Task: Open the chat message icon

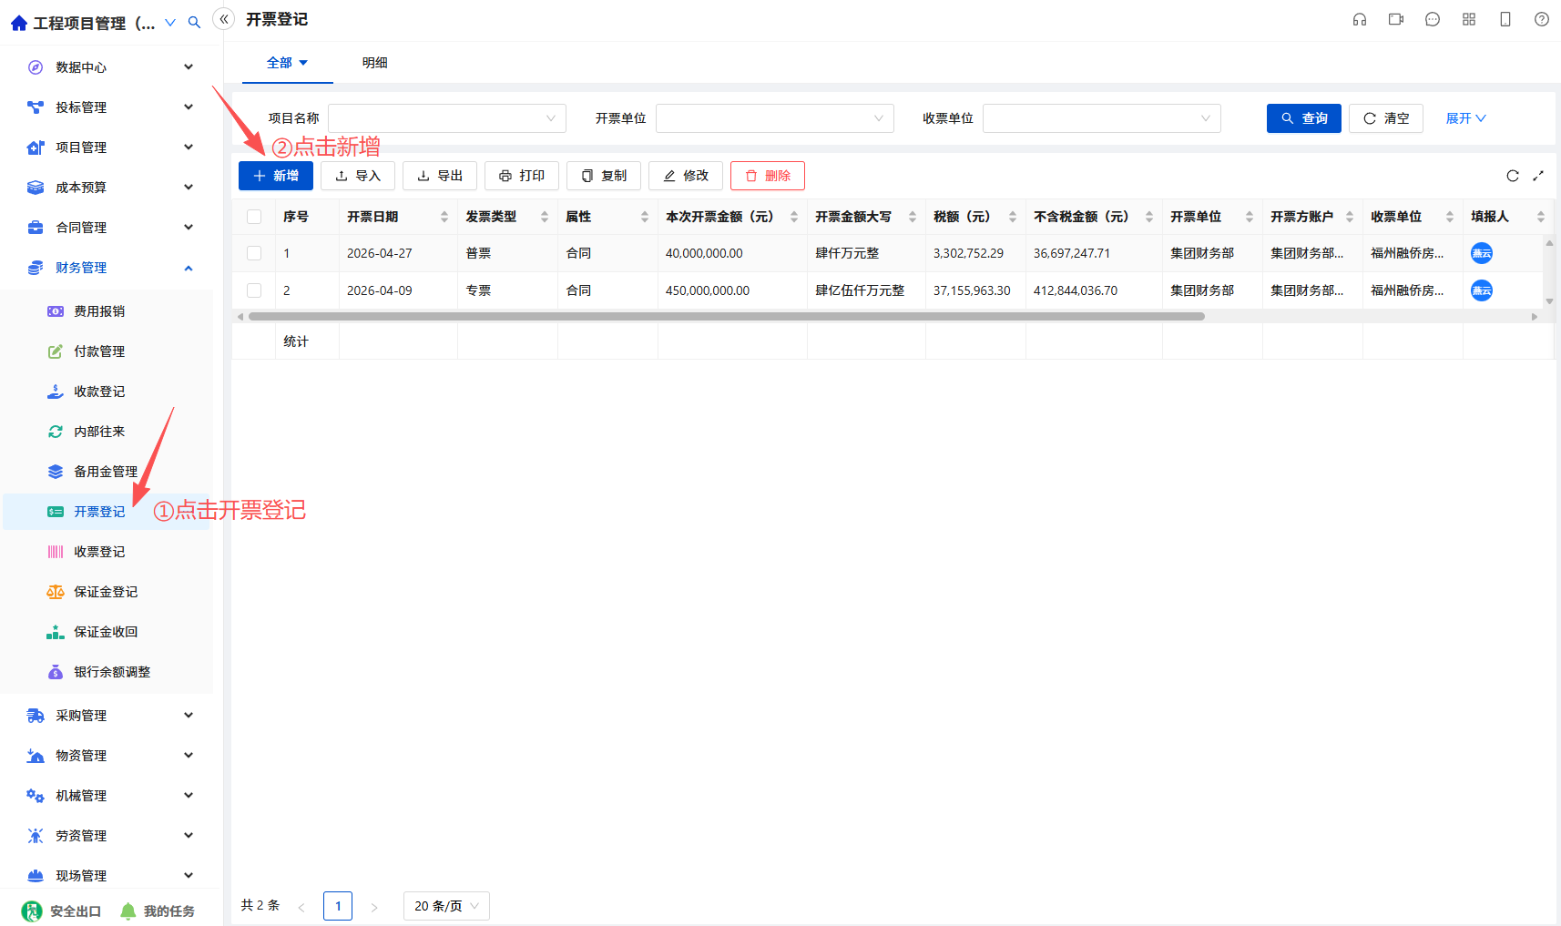Action: click(1433, 19)
